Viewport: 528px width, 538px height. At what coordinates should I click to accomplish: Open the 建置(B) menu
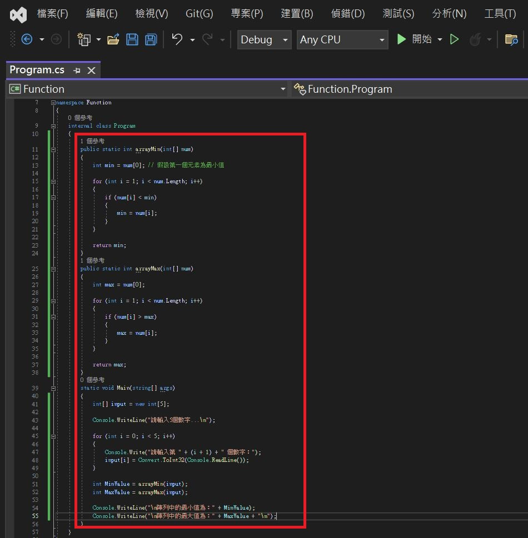point(297,14)
